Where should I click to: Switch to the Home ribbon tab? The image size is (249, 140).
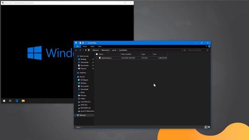tap(85, 46)
